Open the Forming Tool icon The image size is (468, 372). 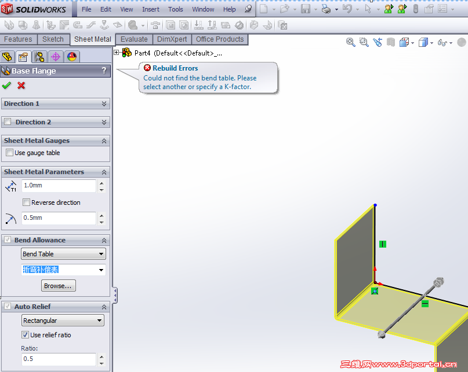click(x=155, y=25)
